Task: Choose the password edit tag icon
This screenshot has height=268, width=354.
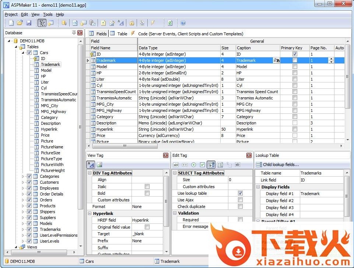Action: click(x=185, y=165)
